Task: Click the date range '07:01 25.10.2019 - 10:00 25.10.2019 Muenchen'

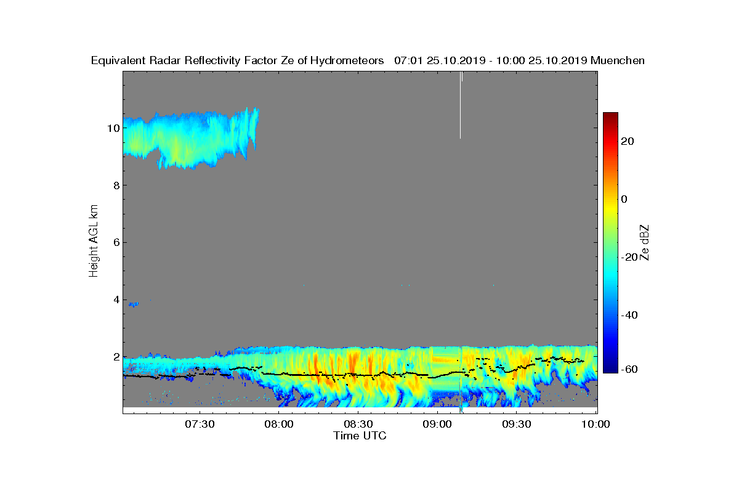Action: [519, 60]
